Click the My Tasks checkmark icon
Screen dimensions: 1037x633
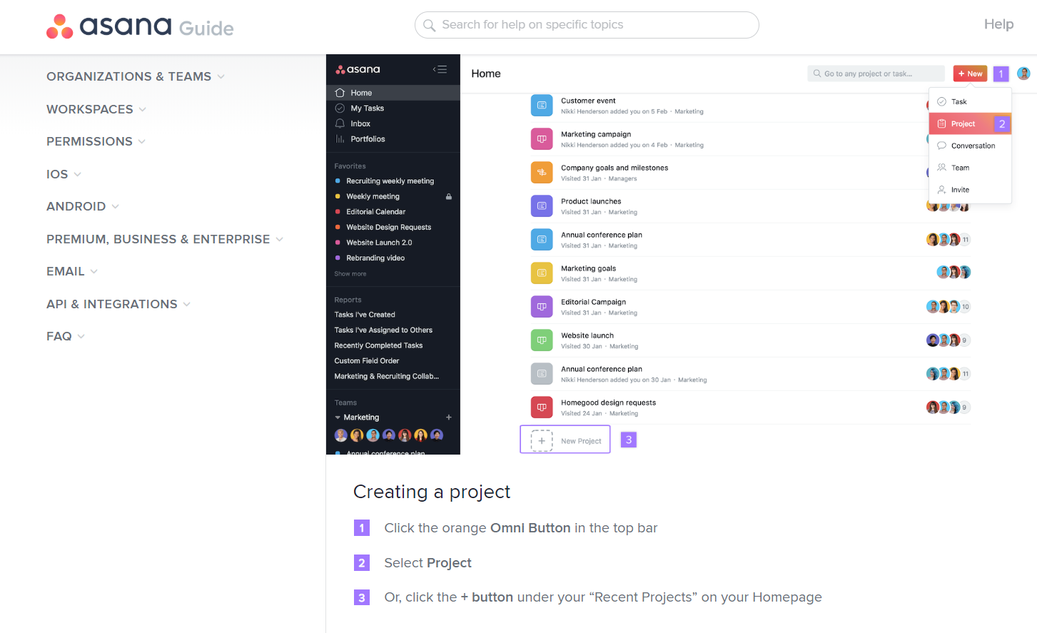pos(340,108)
